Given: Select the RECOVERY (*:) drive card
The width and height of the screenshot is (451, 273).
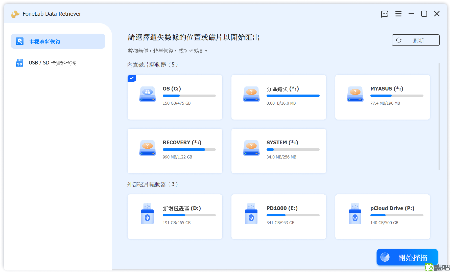Looking at the screenshot, I should [x=175, y=151].
